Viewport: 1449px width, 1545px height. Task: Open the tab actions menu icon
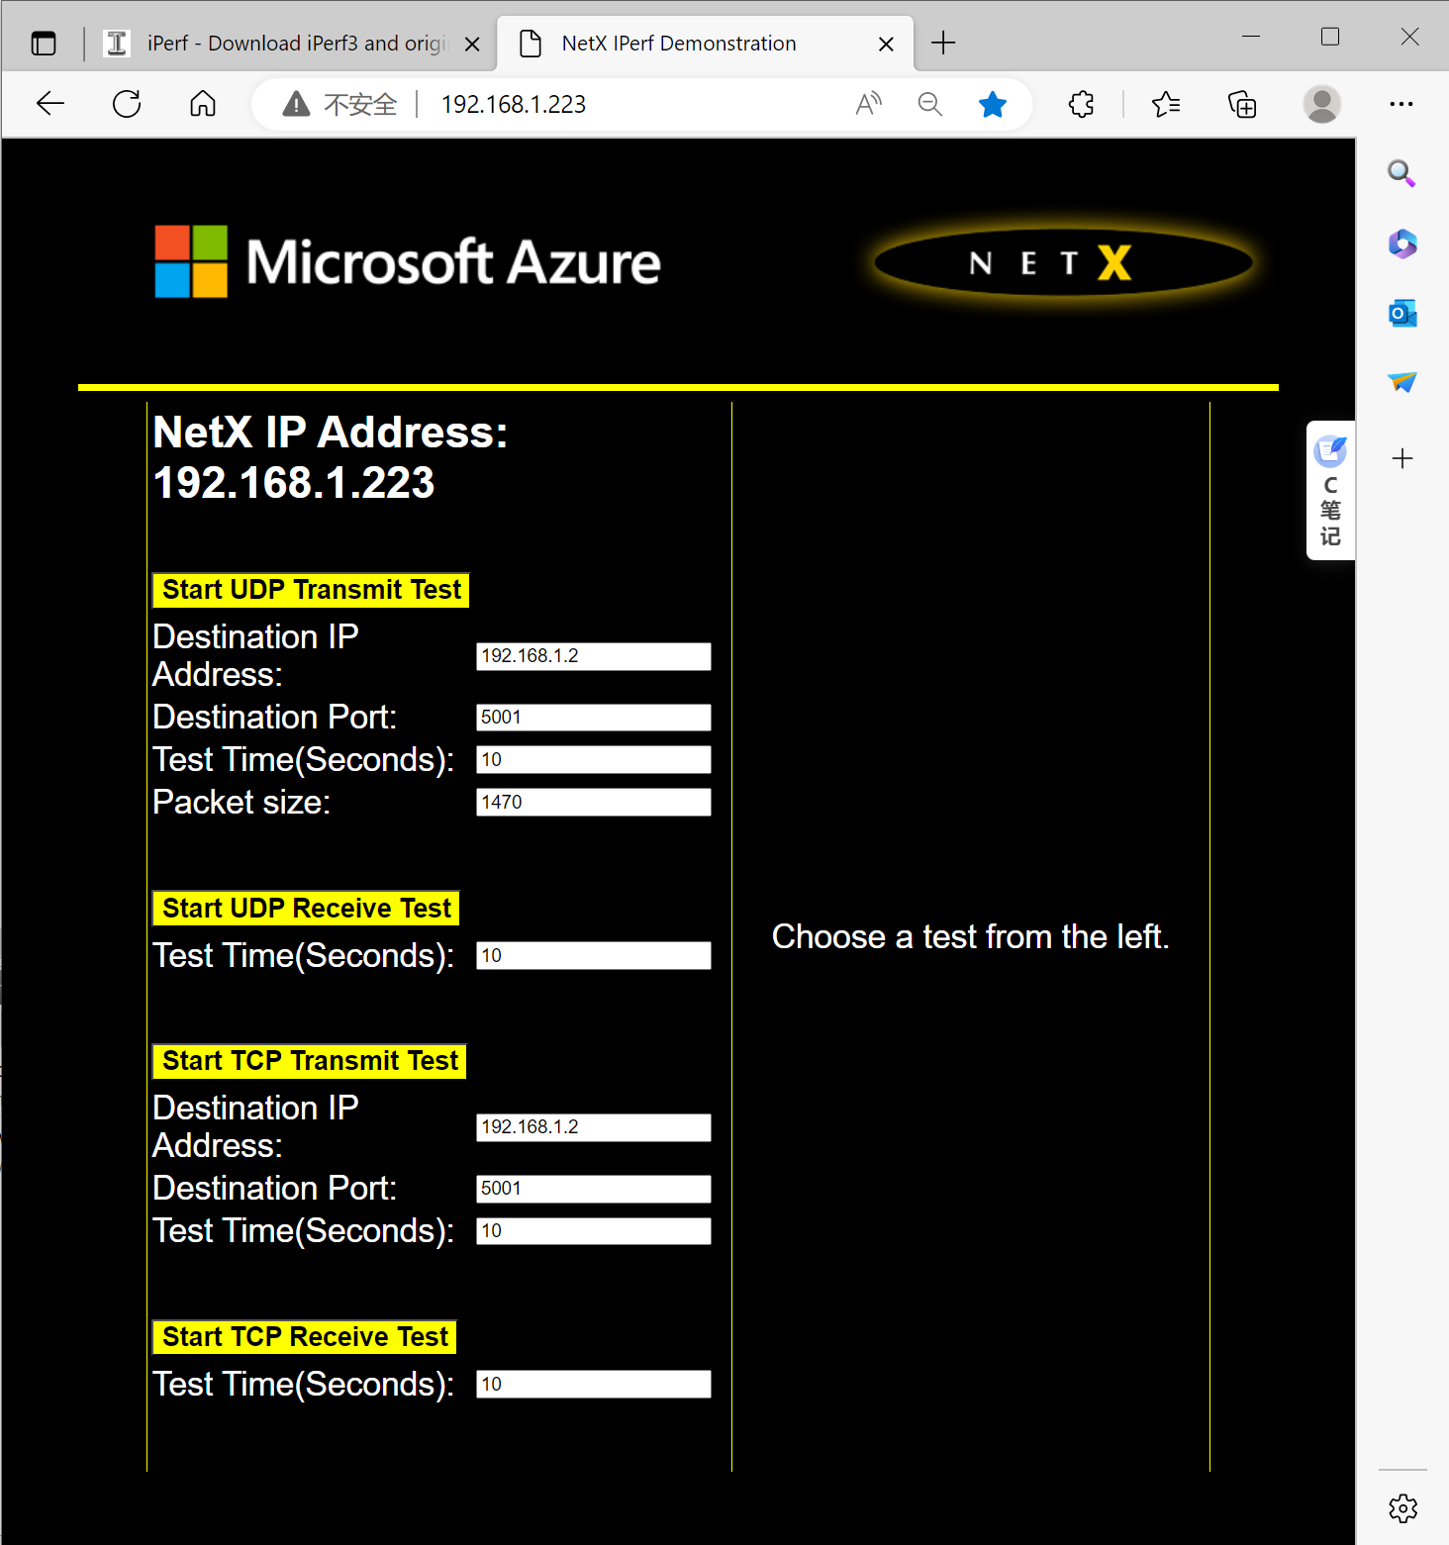pyautogui.click(x=44, y=44)
